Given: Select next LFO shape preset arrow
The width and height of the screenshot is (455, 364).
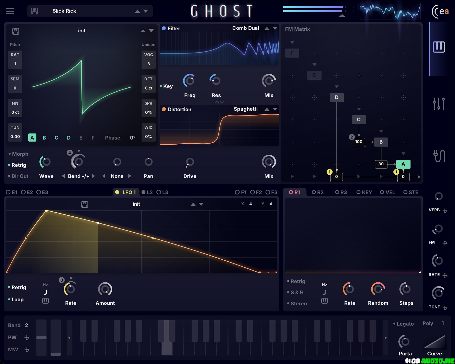Looking at the screenshot, I should click(x=201, y=204).
